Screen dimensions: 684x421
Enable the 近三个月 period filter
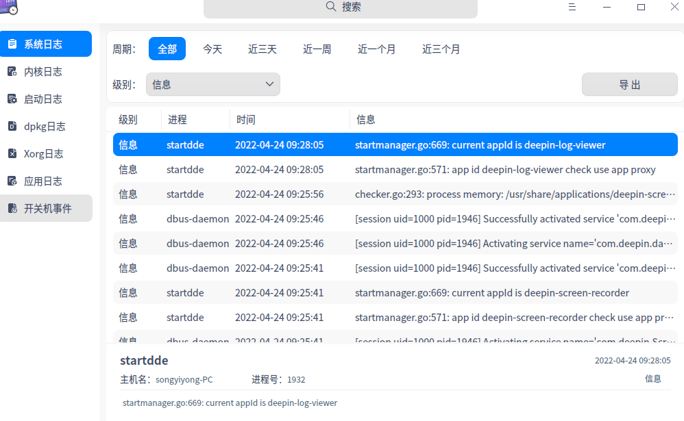pos(441,49)
